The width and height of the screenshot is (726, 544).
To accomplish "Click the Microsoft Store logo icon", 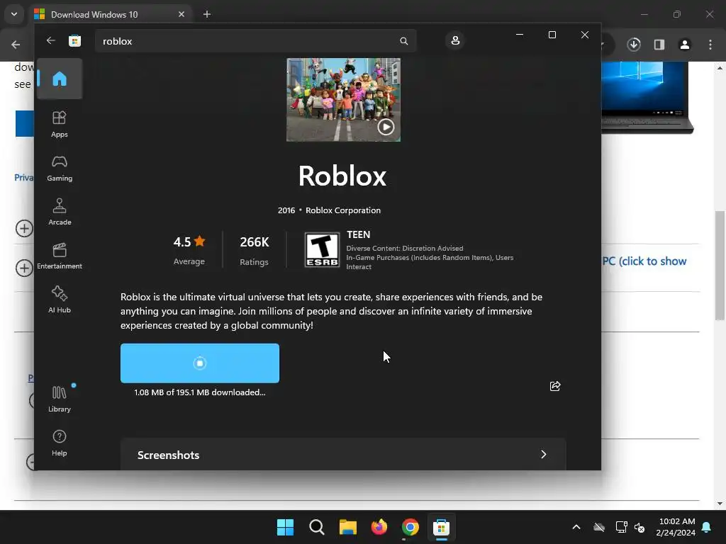I will point(74,40).
